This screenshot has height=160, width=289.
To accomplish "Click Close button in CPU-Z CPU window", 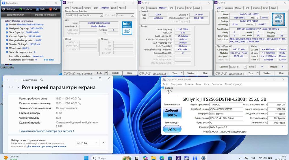I will pyautogui.click(x=281, y=73).
